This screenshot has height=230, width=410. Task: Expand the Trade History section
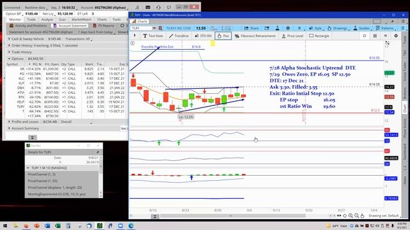9,52
